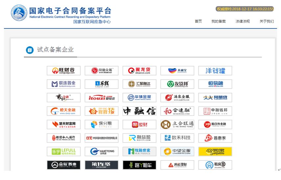Image resolution: width=281 pixels, height=180 pixels.
Task: Click the itouzi 爱投资 logo
Action: [x=102, y=98]
